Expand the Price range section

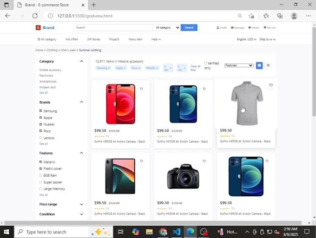[81, 205]
